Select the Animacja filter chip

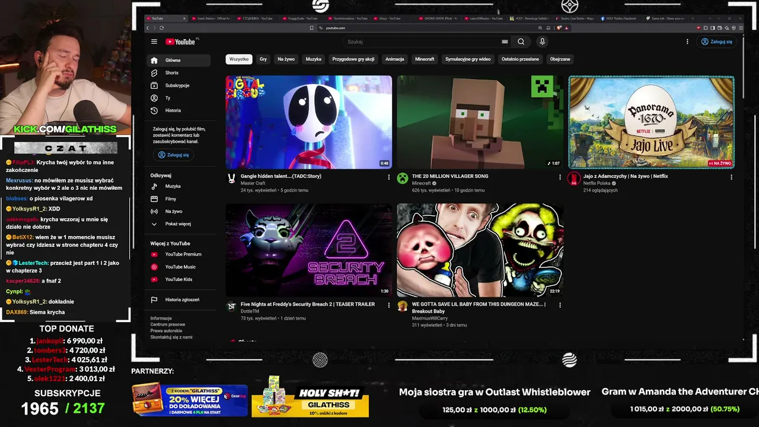coord(395,59)
